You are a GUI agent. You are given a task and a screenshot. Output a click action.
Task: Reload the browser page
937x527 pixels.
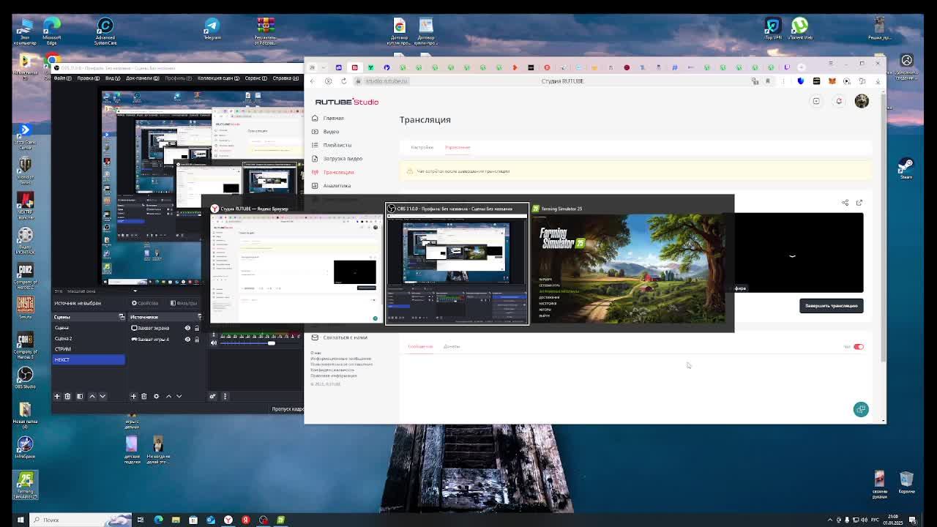tap(343, 81)
